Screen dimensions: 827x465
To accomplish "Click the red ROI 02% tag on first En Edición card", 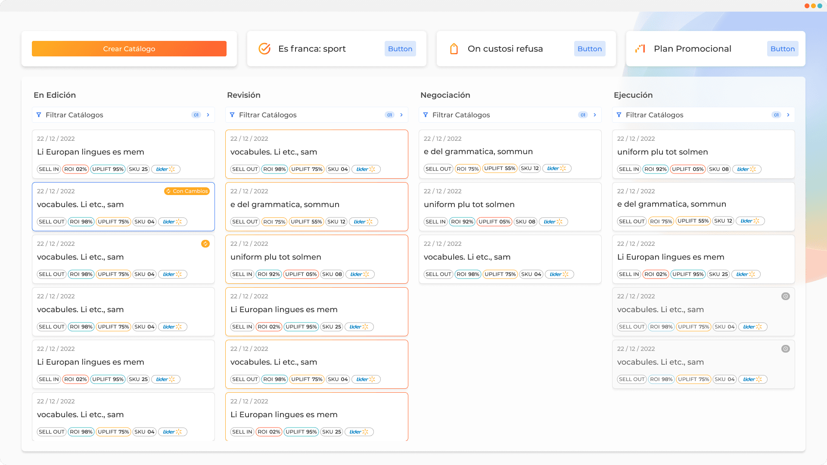I will click(75, 169).
